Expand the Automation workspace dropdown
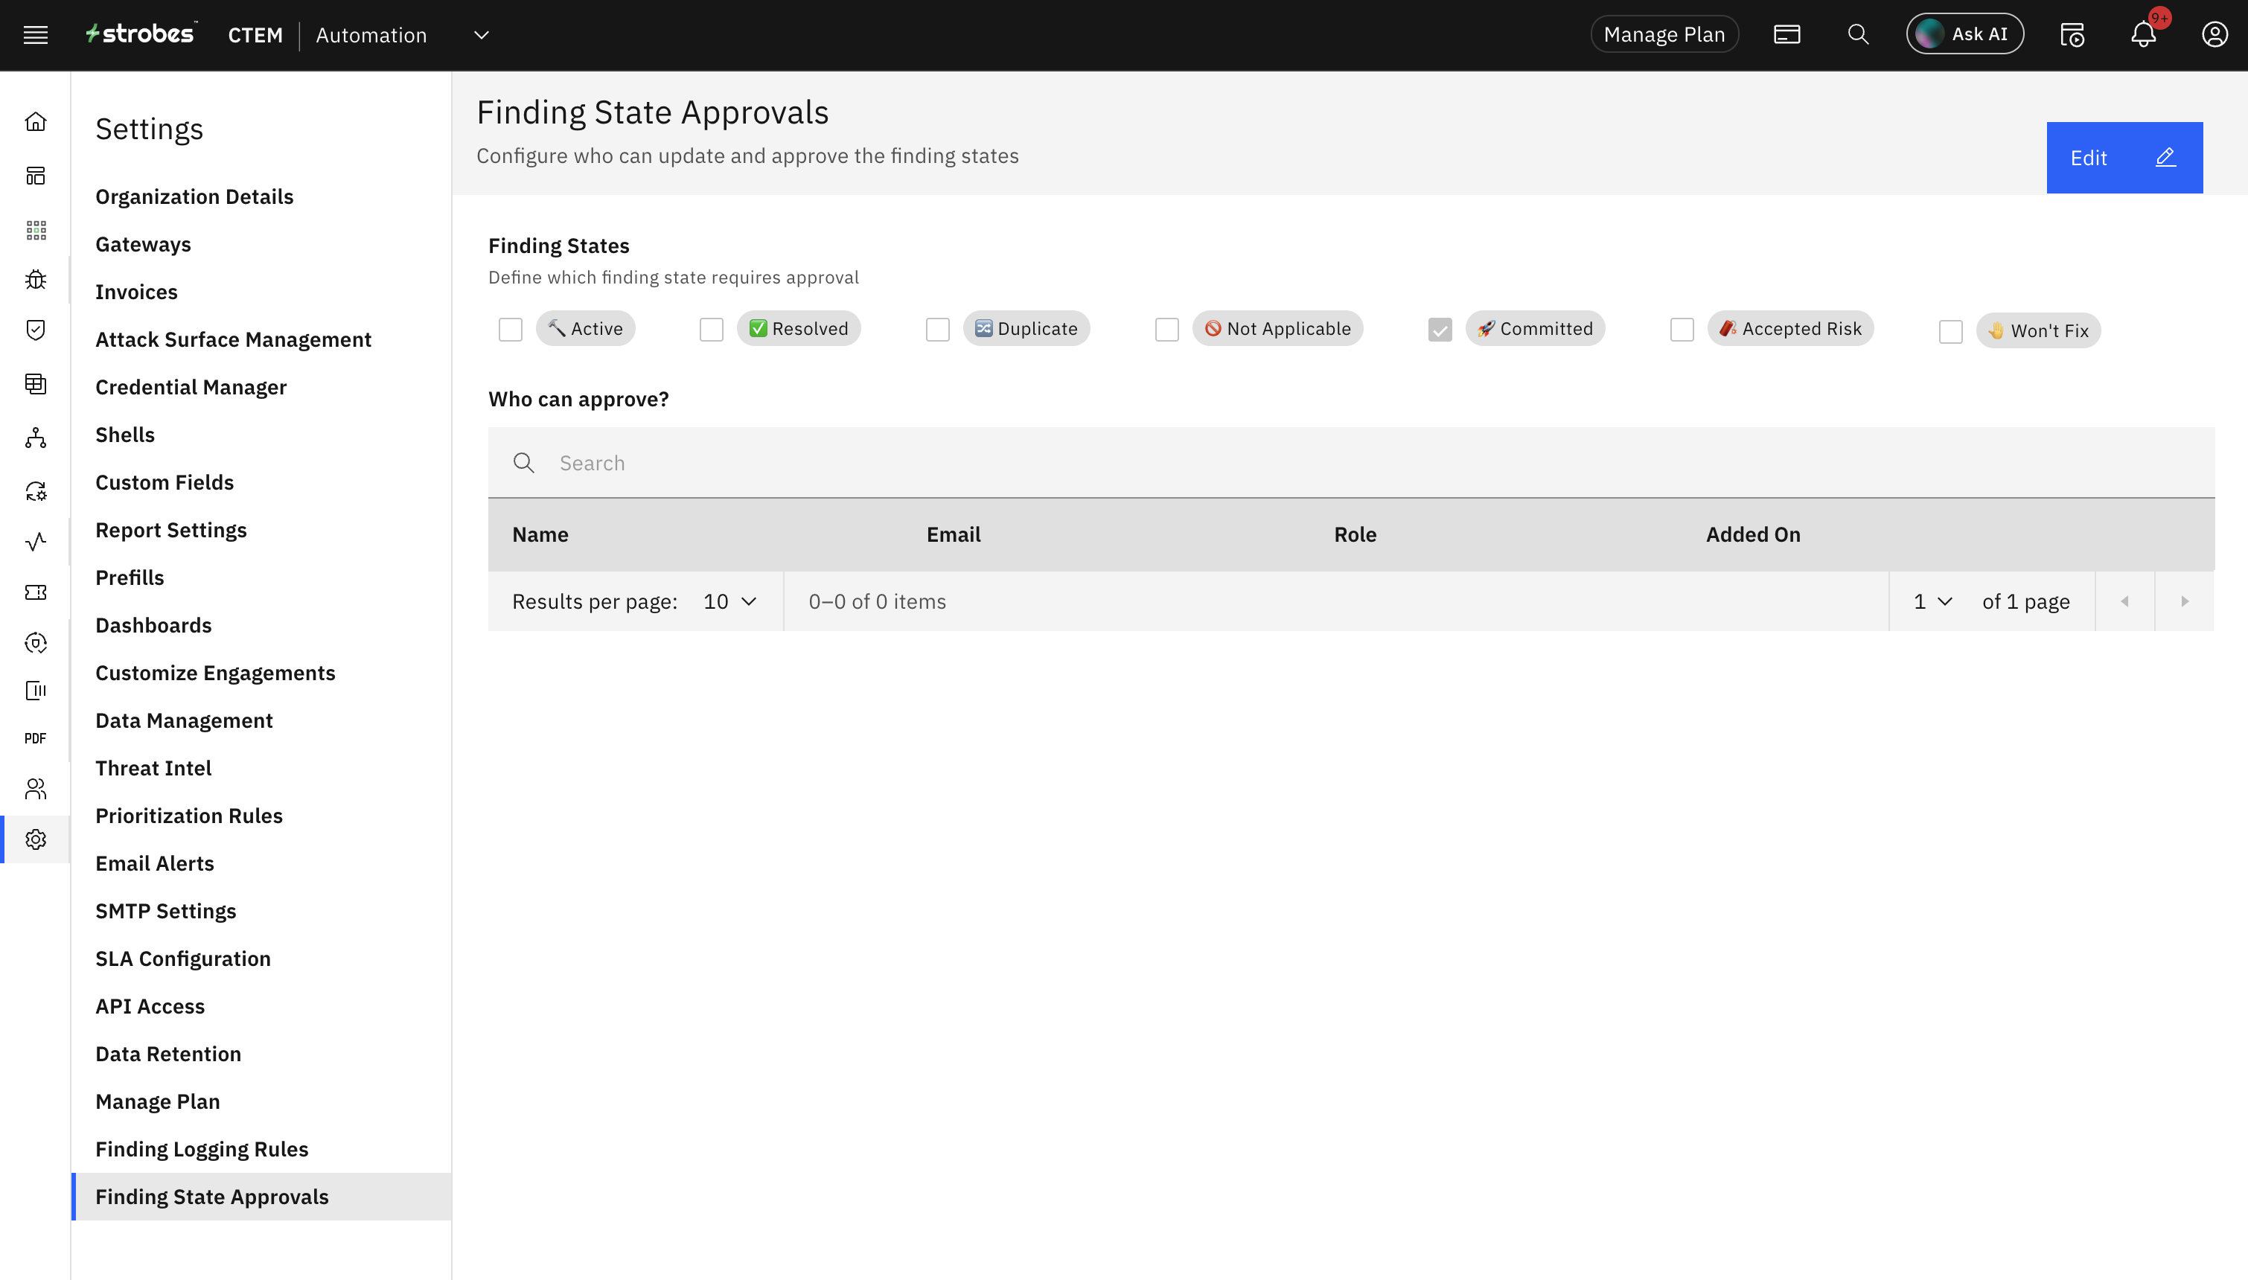 (481, 35)
